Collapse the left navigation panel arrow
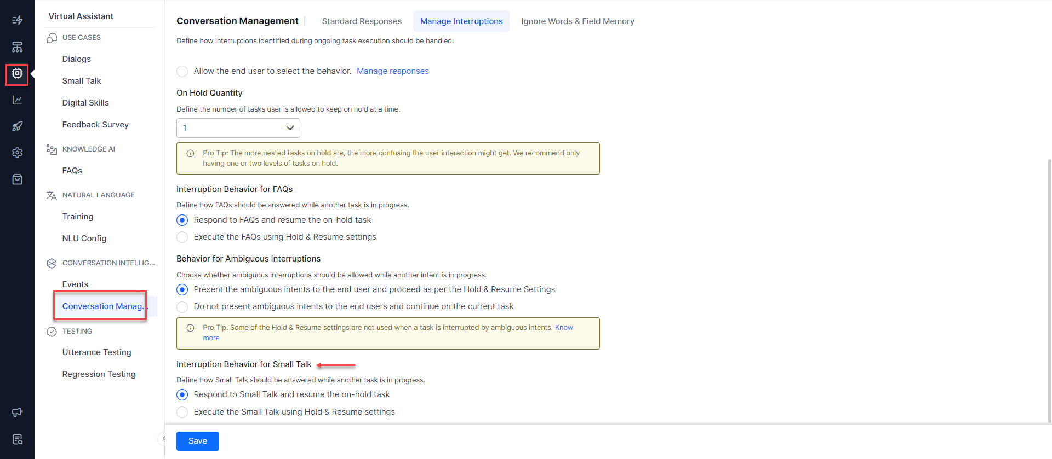Viewport: 1052px width, 459px height. click(x=163, y=438)
